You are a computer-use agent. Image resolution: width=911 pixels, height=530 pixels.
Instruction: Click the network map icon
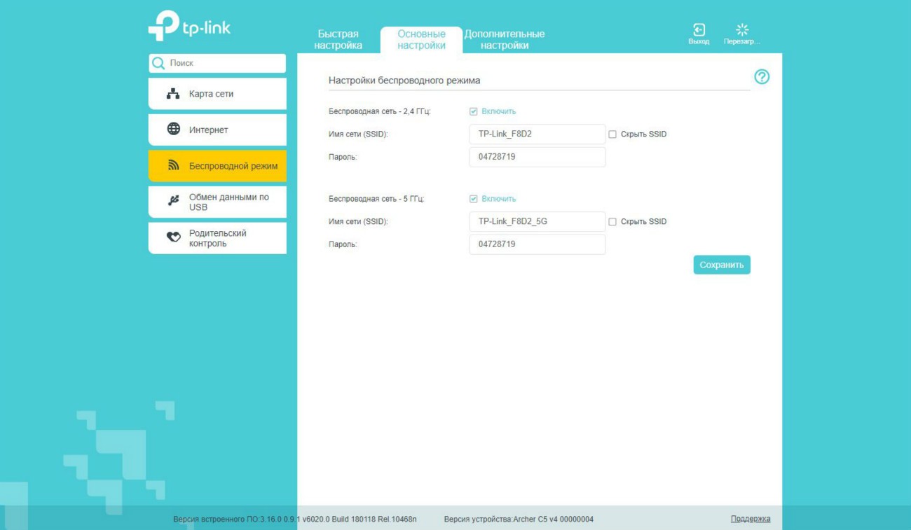coord(173,94)
